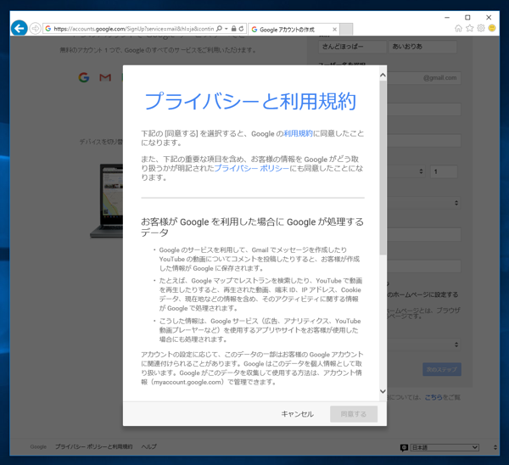Click the laptop image on the page
The width and height of the screenshot is (509, 465).
pos(107,200)
